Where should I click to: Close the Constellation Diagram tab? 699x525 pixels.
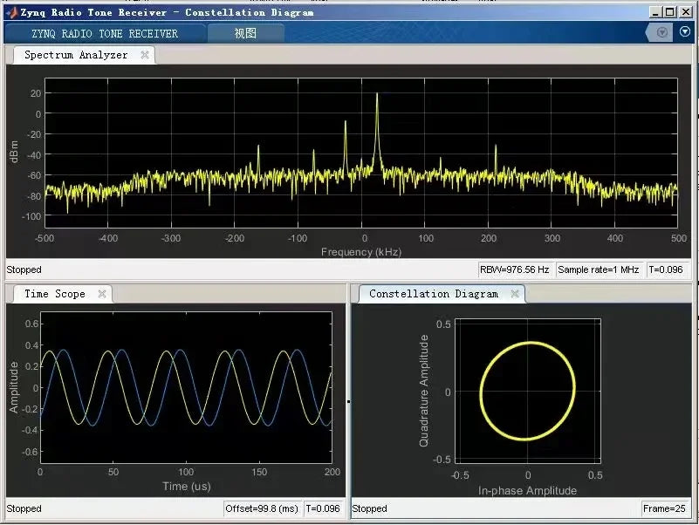pyautogui.click(x=515, y=294)
